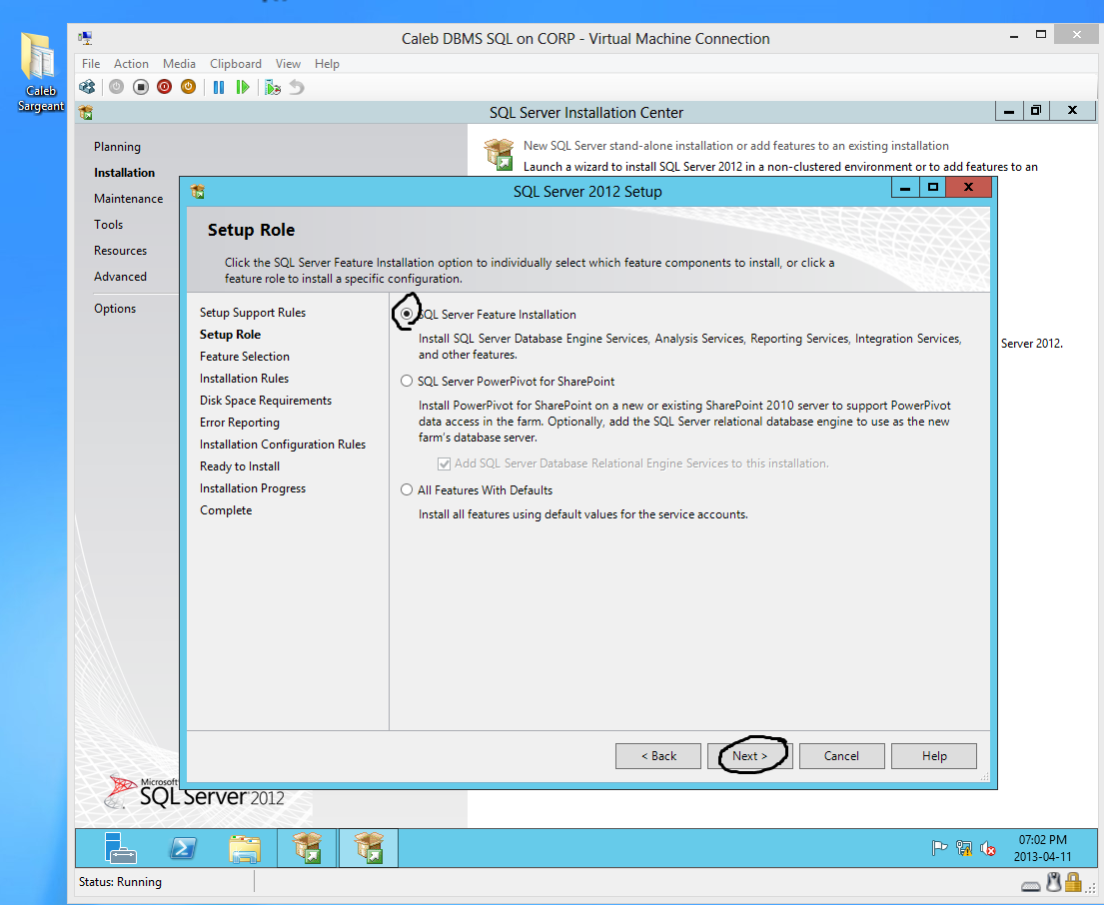Click the Error Reporting step
This screenshot has height=905, width=1104.
(240, 423)
